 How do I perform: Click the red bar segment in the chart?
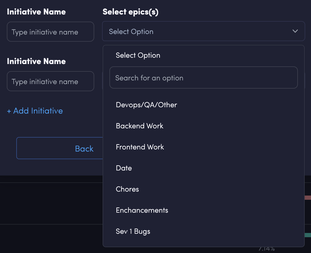308,198
